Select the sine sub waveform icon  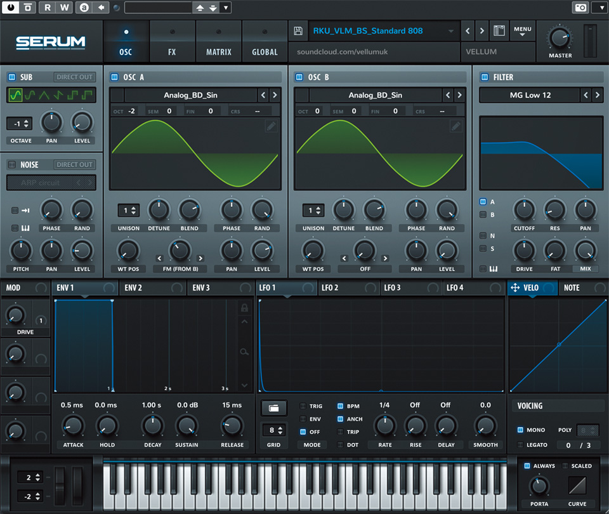pyautogui.click(x=15, y=95)
